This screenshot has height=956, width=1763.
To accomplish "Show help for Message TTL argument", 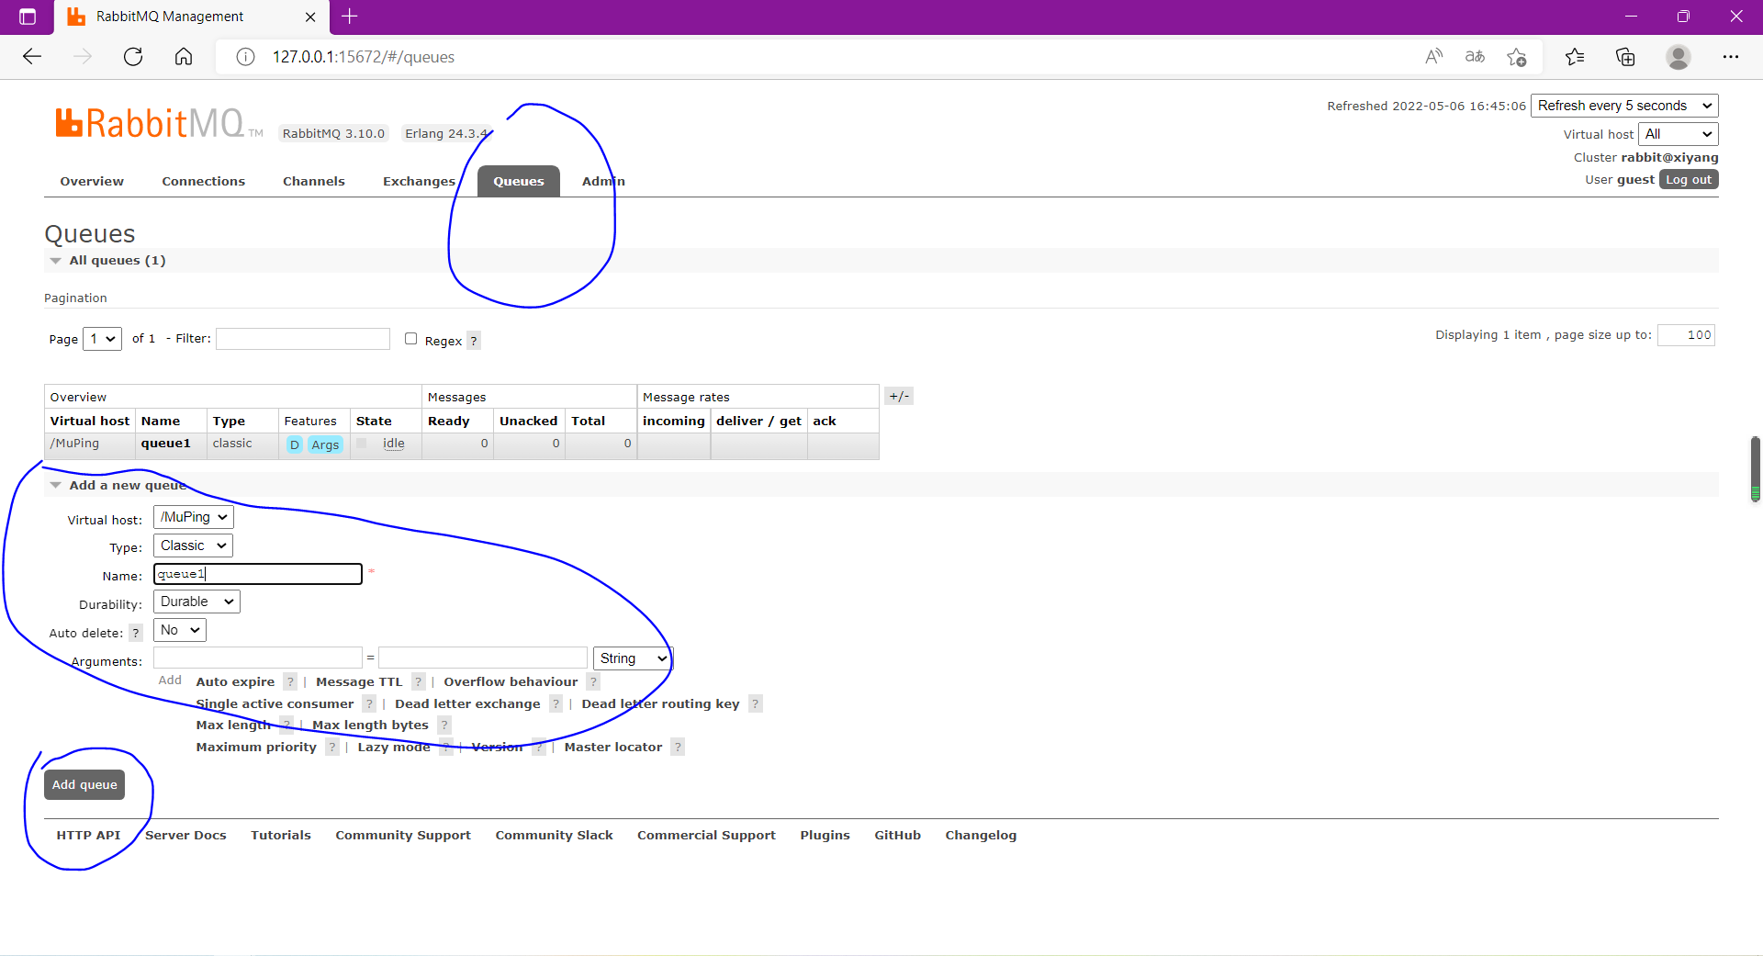I will [419, 681].
